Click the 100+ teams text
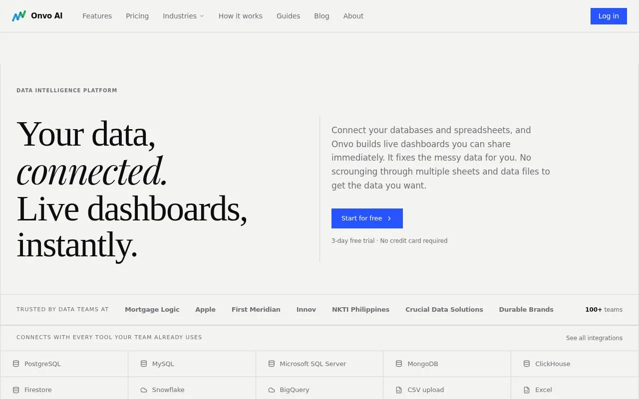The width and height of the screenshot is (639, 399). [604, 309]
